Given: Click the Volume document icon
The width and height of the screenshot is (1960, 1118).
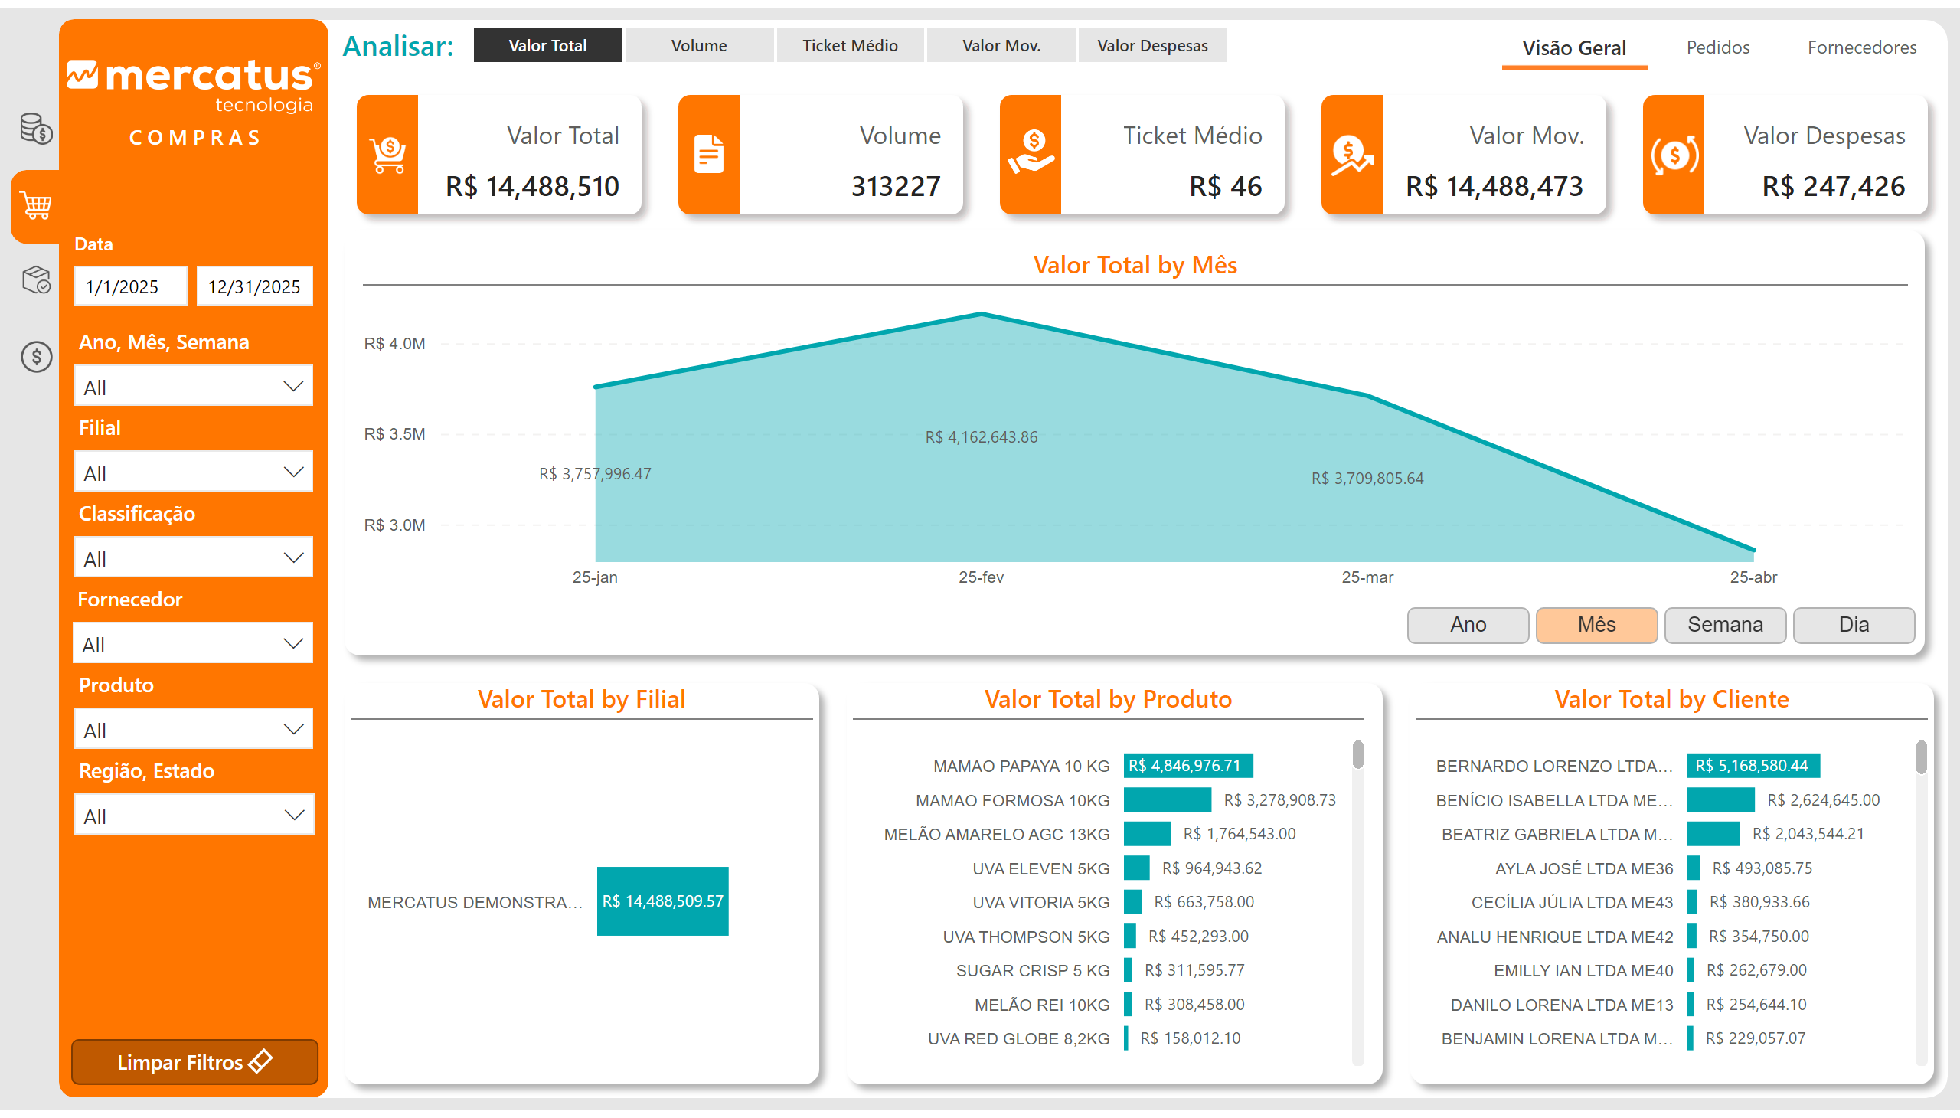Looking at the screenshot, I should [x=709, y=155].
